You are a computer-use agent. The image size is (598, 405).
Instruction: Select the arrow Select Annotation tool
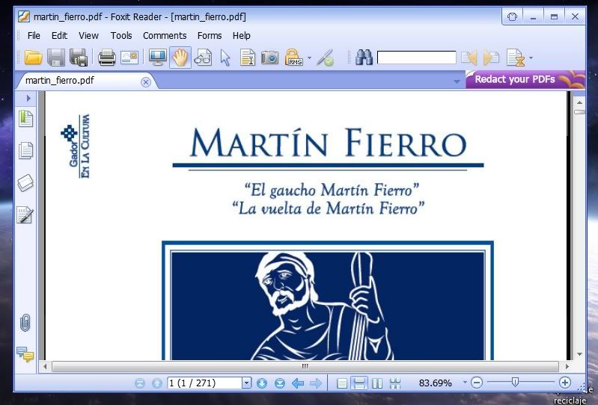[x=225, y=58]
